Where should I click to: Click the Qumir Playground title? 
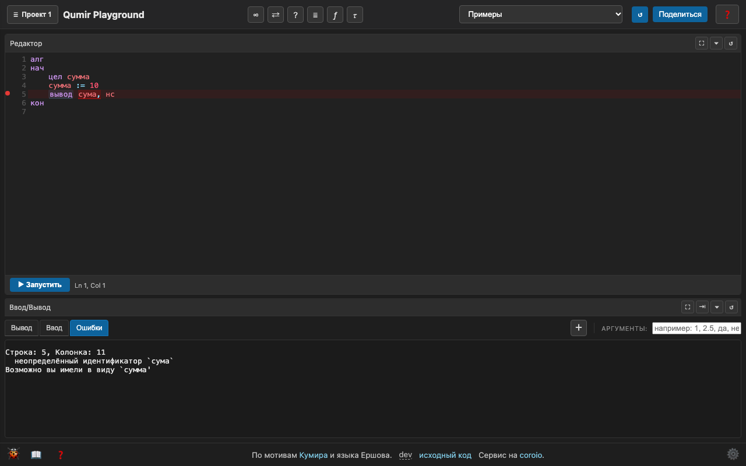pos(104,15)
